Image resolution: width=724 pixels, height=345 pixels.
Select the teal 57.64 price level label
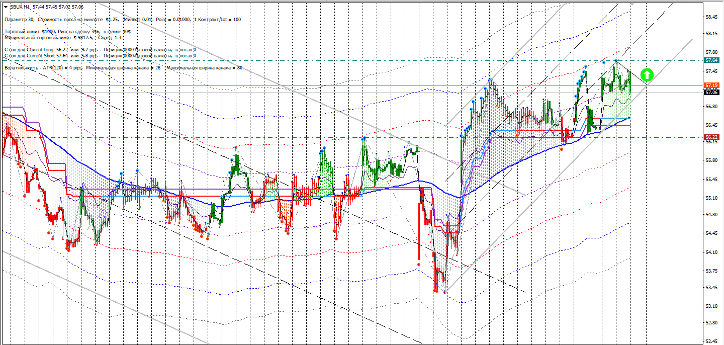click(x=711, y=60)
